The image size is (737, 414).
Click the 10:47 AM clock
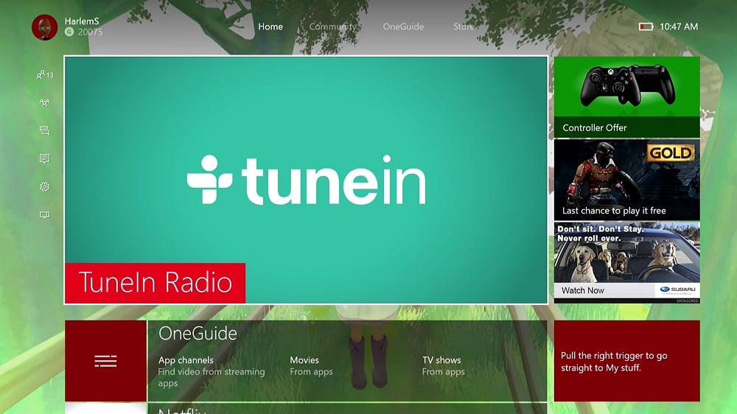click(x=679, y=27)
